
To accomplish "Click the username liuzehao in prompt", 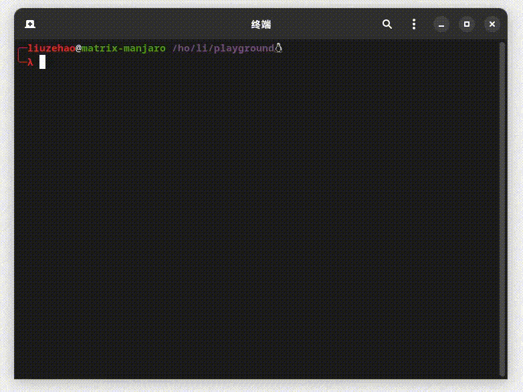I will click(x=51, y=48).
